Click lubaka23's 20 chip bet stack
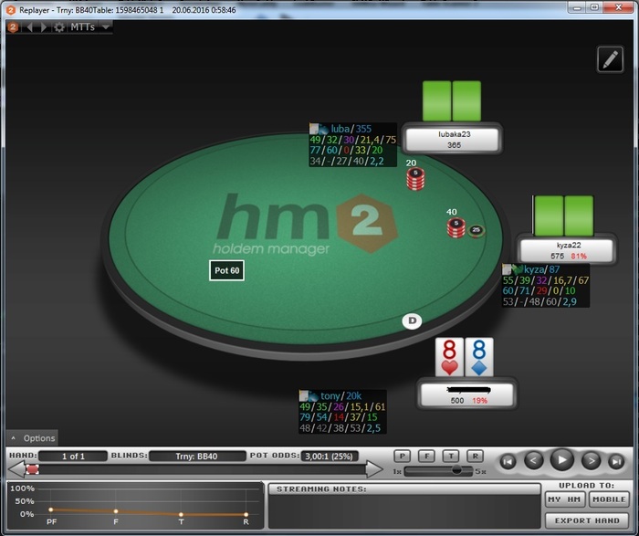This screenshot has width=639, height=536. tap(415, 179)
